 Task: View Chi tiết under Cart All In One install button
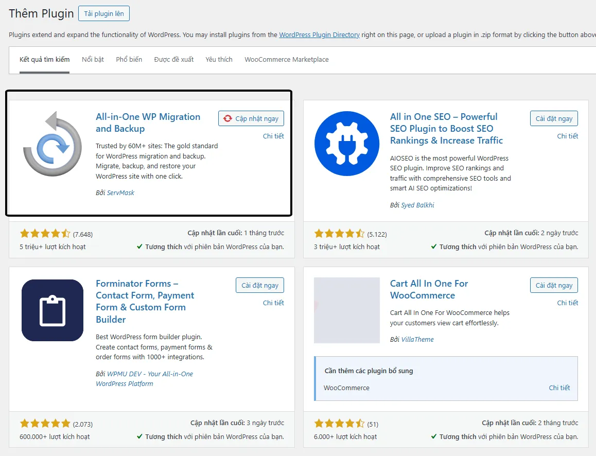pos(568,303)
